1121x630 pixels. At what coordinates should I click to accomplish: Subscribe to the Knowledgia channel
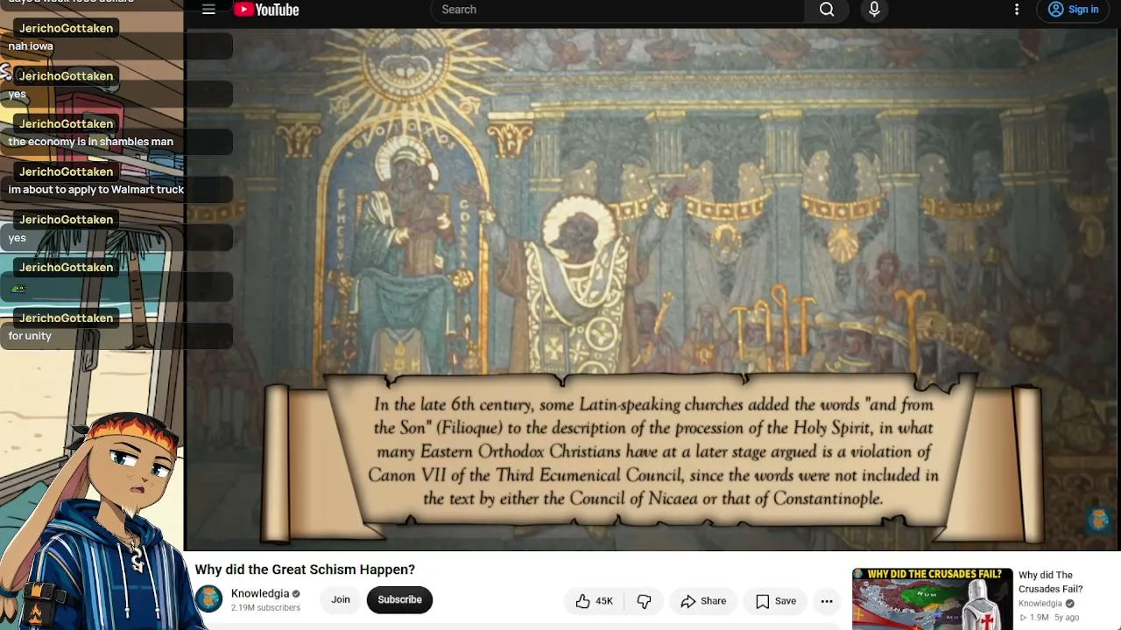pos(399,599)
